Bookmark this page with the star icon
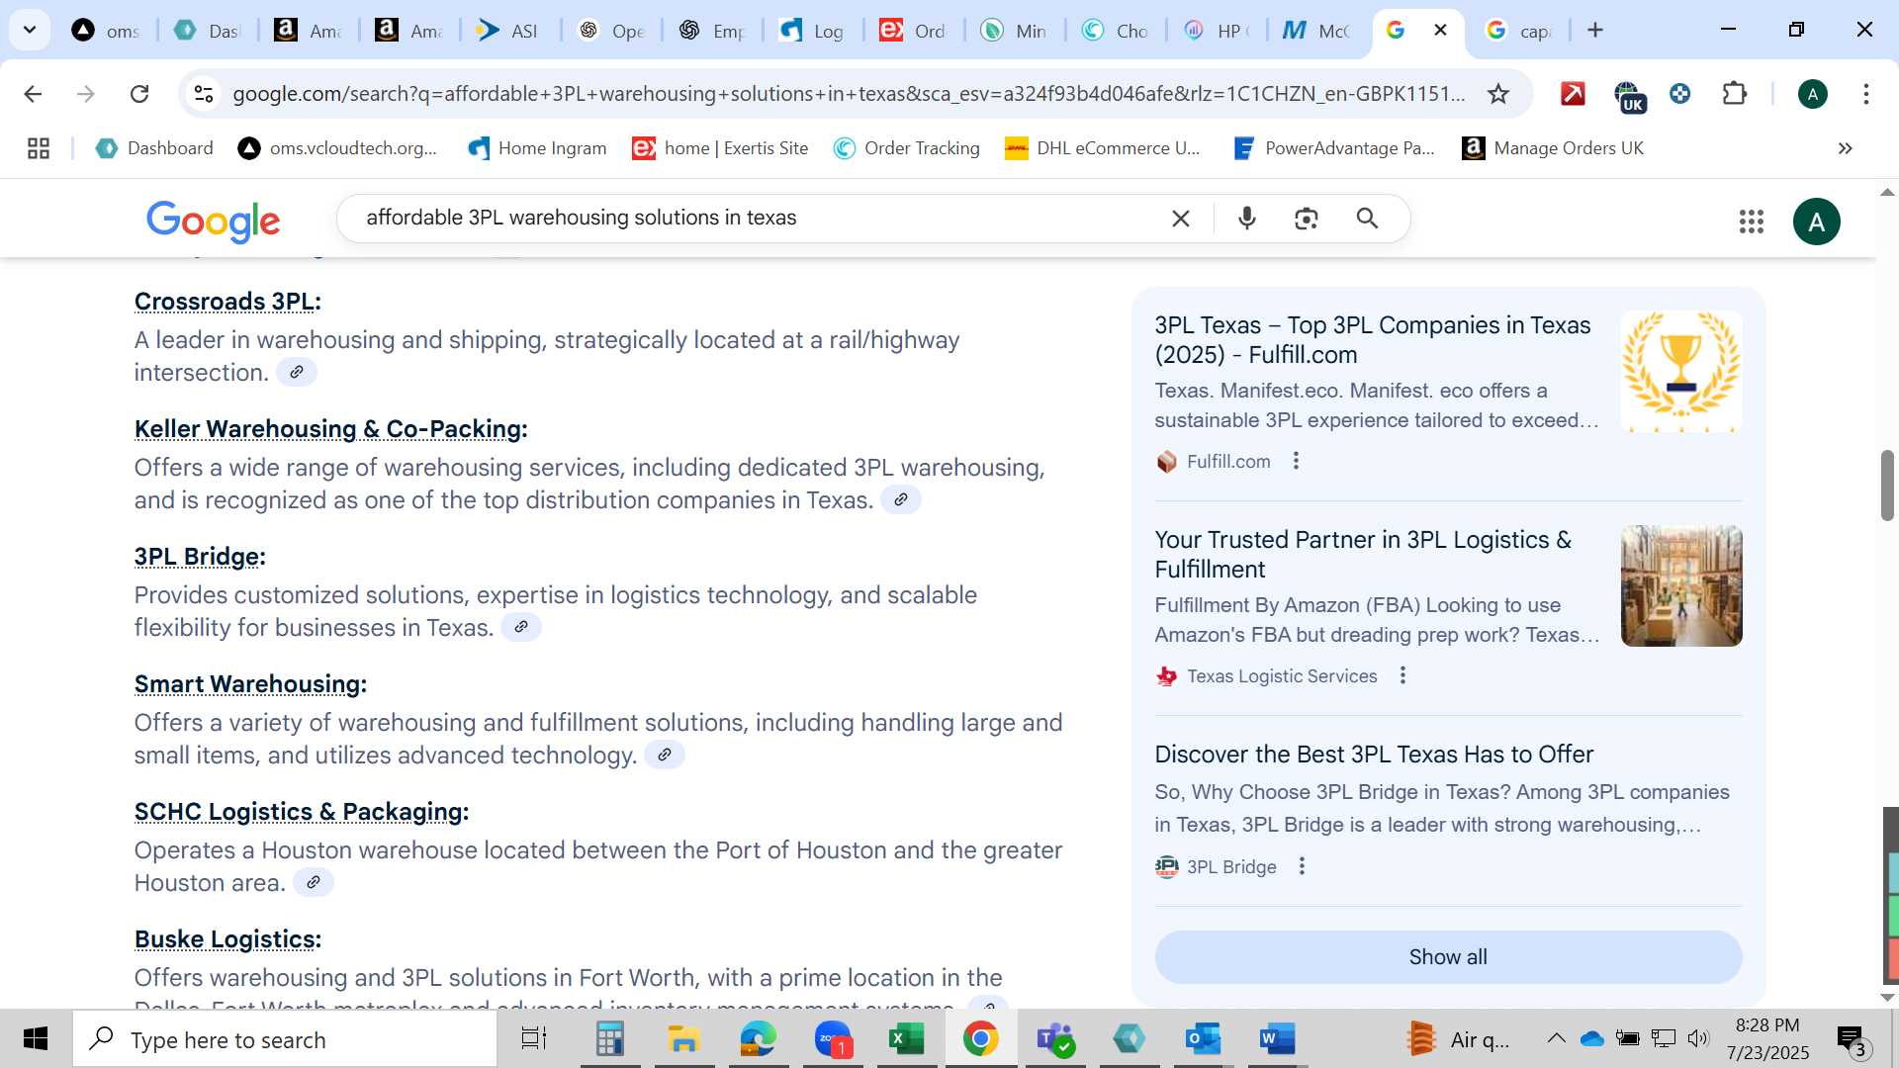The image size is (1899, 1068). 1498,94
